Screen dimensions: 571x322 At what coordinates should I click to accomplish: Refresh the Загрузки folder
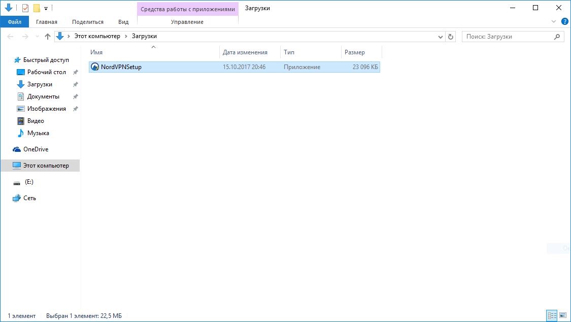click(451, 37)
